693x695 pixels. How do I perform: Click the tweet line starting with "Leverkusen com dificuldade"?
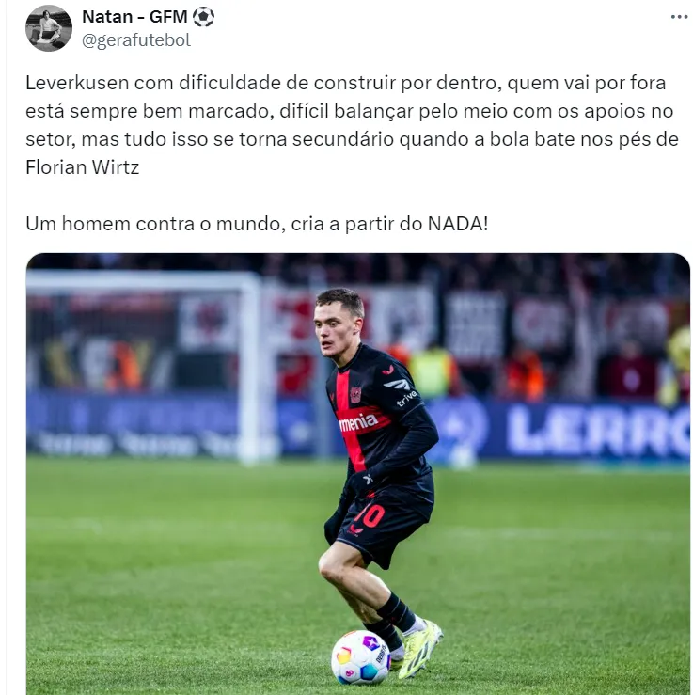pos(346,83)
